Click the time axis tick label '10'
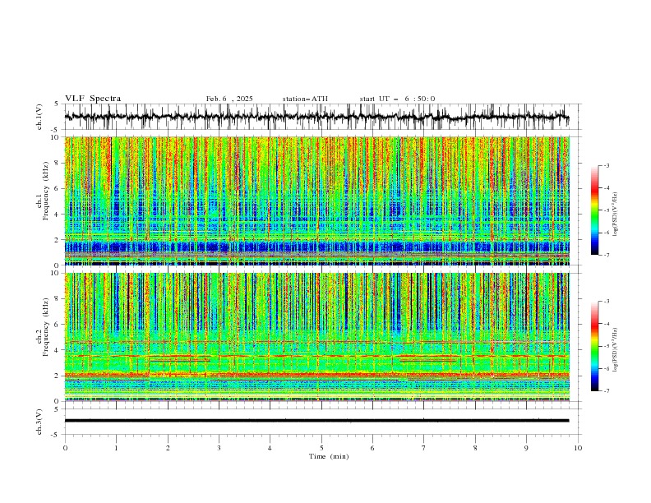Image resolution: width=651 pixels, height=503 pixels. (x=578, y=448)
